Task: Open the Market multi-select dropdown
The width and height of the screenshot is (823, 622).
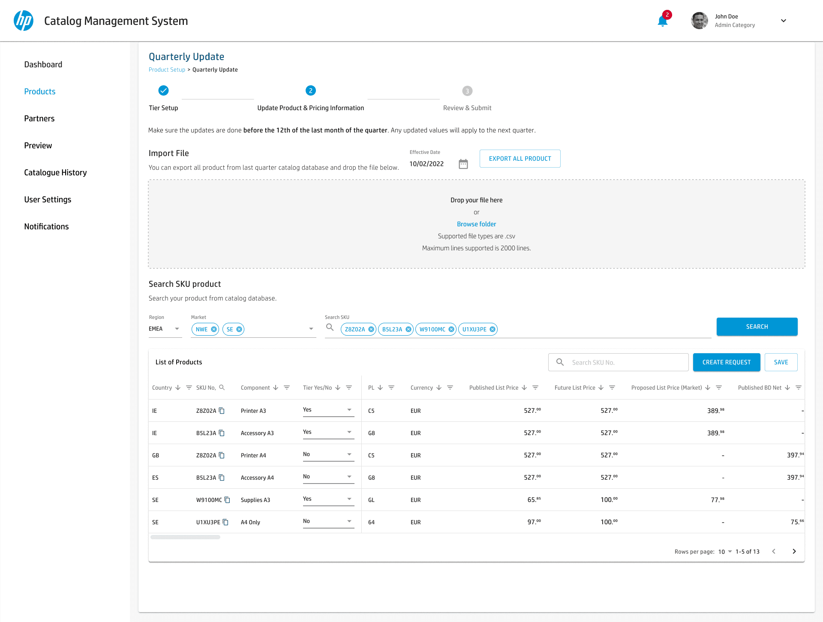Action: pos(311,329)
